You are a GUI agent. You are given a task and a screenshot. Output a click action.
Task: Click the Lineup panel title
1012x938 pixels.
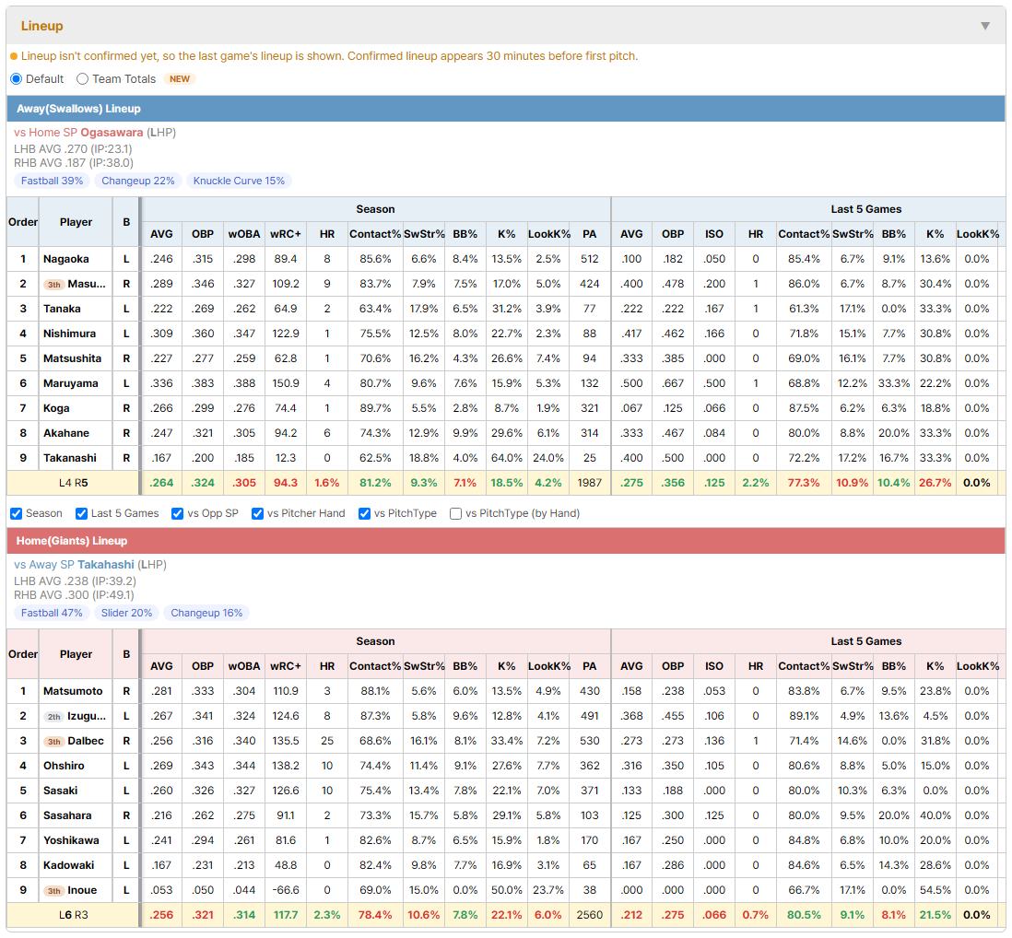point(42,26)
